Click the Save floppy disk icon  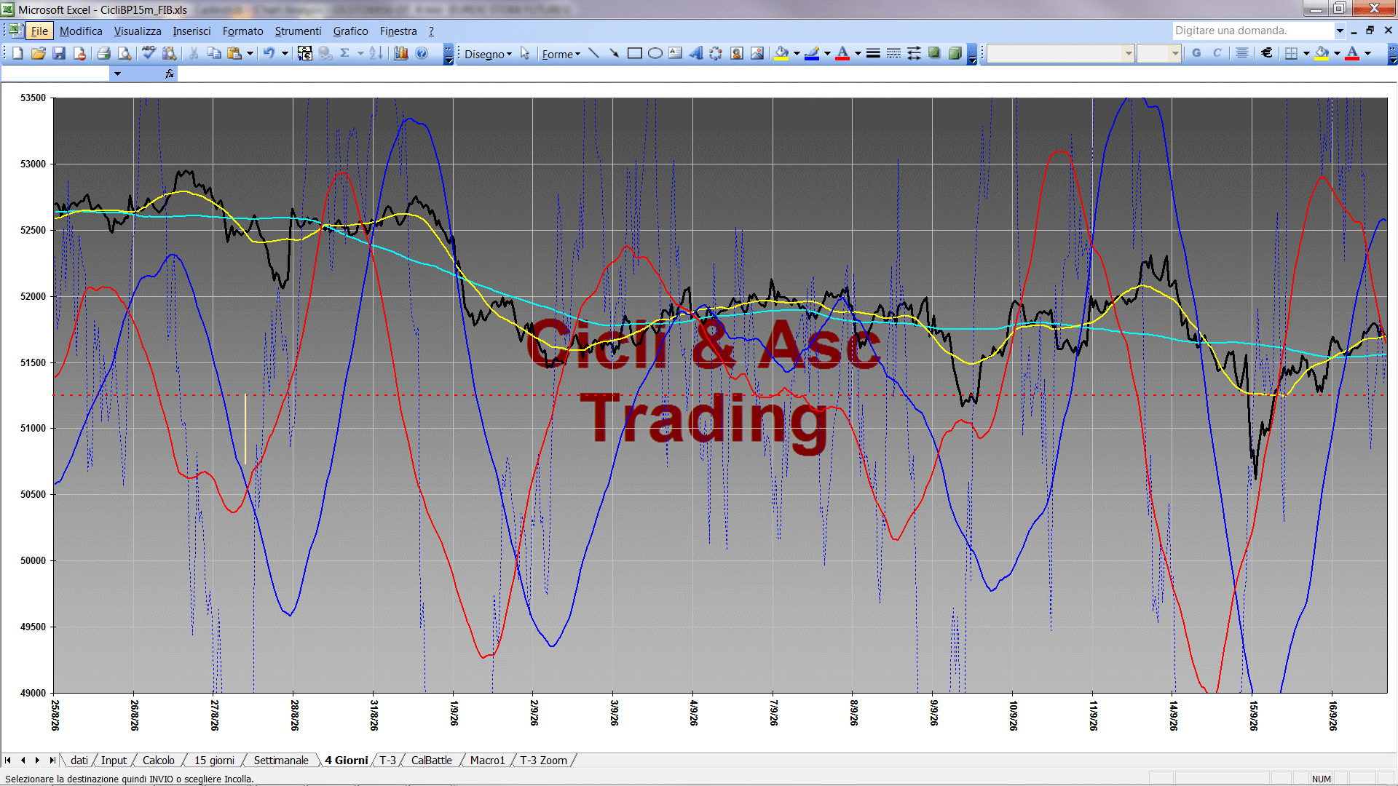pos(59,53)
